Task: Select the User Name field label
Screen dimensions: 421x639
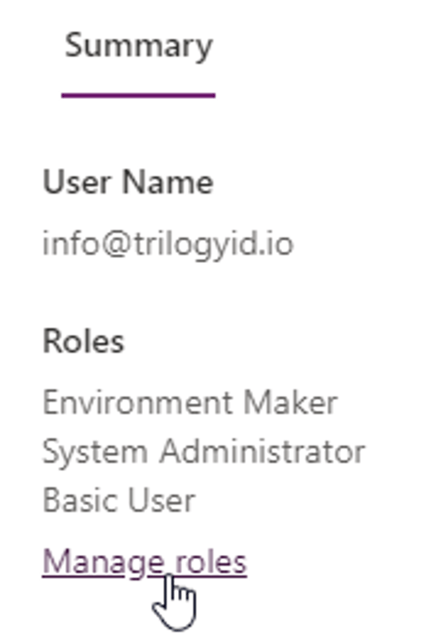Action: pyautogui.click(x=128, y=181)
